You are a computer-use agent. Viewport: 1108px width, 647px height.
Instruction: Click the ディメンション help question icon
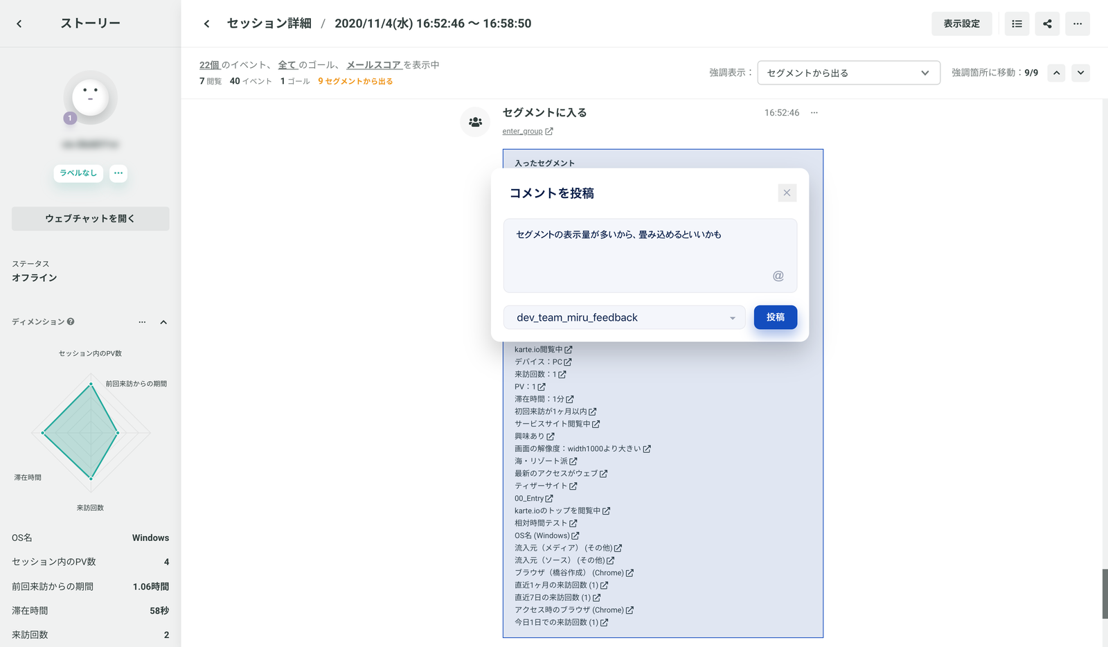tap(71, 321)
